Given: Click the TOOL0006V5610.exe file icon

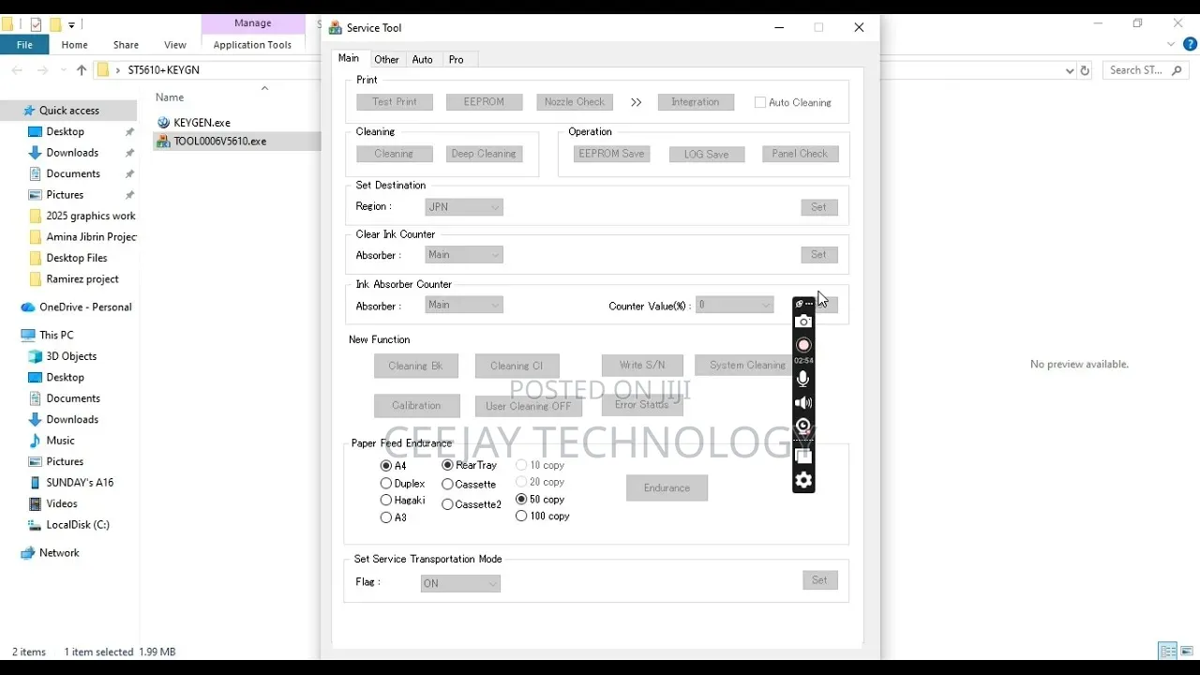Looking at the screenshot, I should point(163,142).
